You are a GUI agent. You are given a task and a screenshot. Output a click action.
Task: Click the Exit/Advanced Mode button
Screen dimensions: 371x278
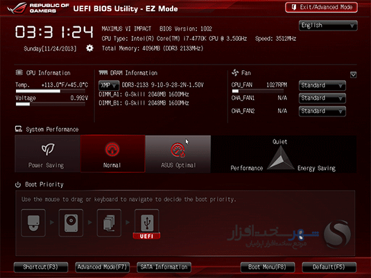point(321,8)
